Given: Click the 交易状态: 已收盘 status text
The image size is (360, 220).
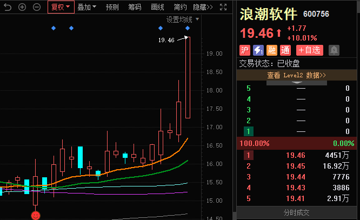Looking at the screenshot, I should [x=270, y=63].
